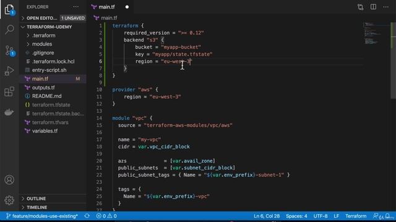Open .gitignore file in explorer
The width and height of the screenshot is (396, 222).
[53, 53]
